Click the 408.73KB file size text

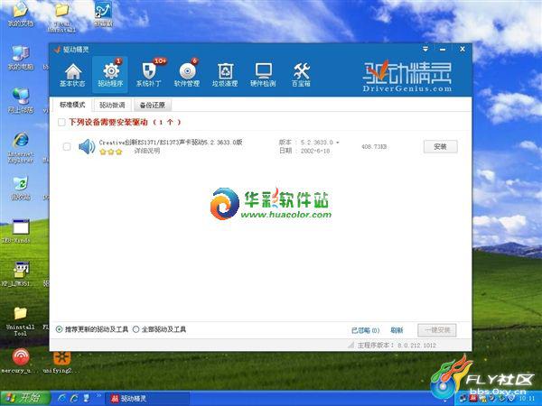pyautogui.click(x=374, y=147)
